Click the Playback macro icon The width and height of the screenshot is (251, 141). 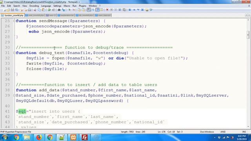(x=116, y=10)
